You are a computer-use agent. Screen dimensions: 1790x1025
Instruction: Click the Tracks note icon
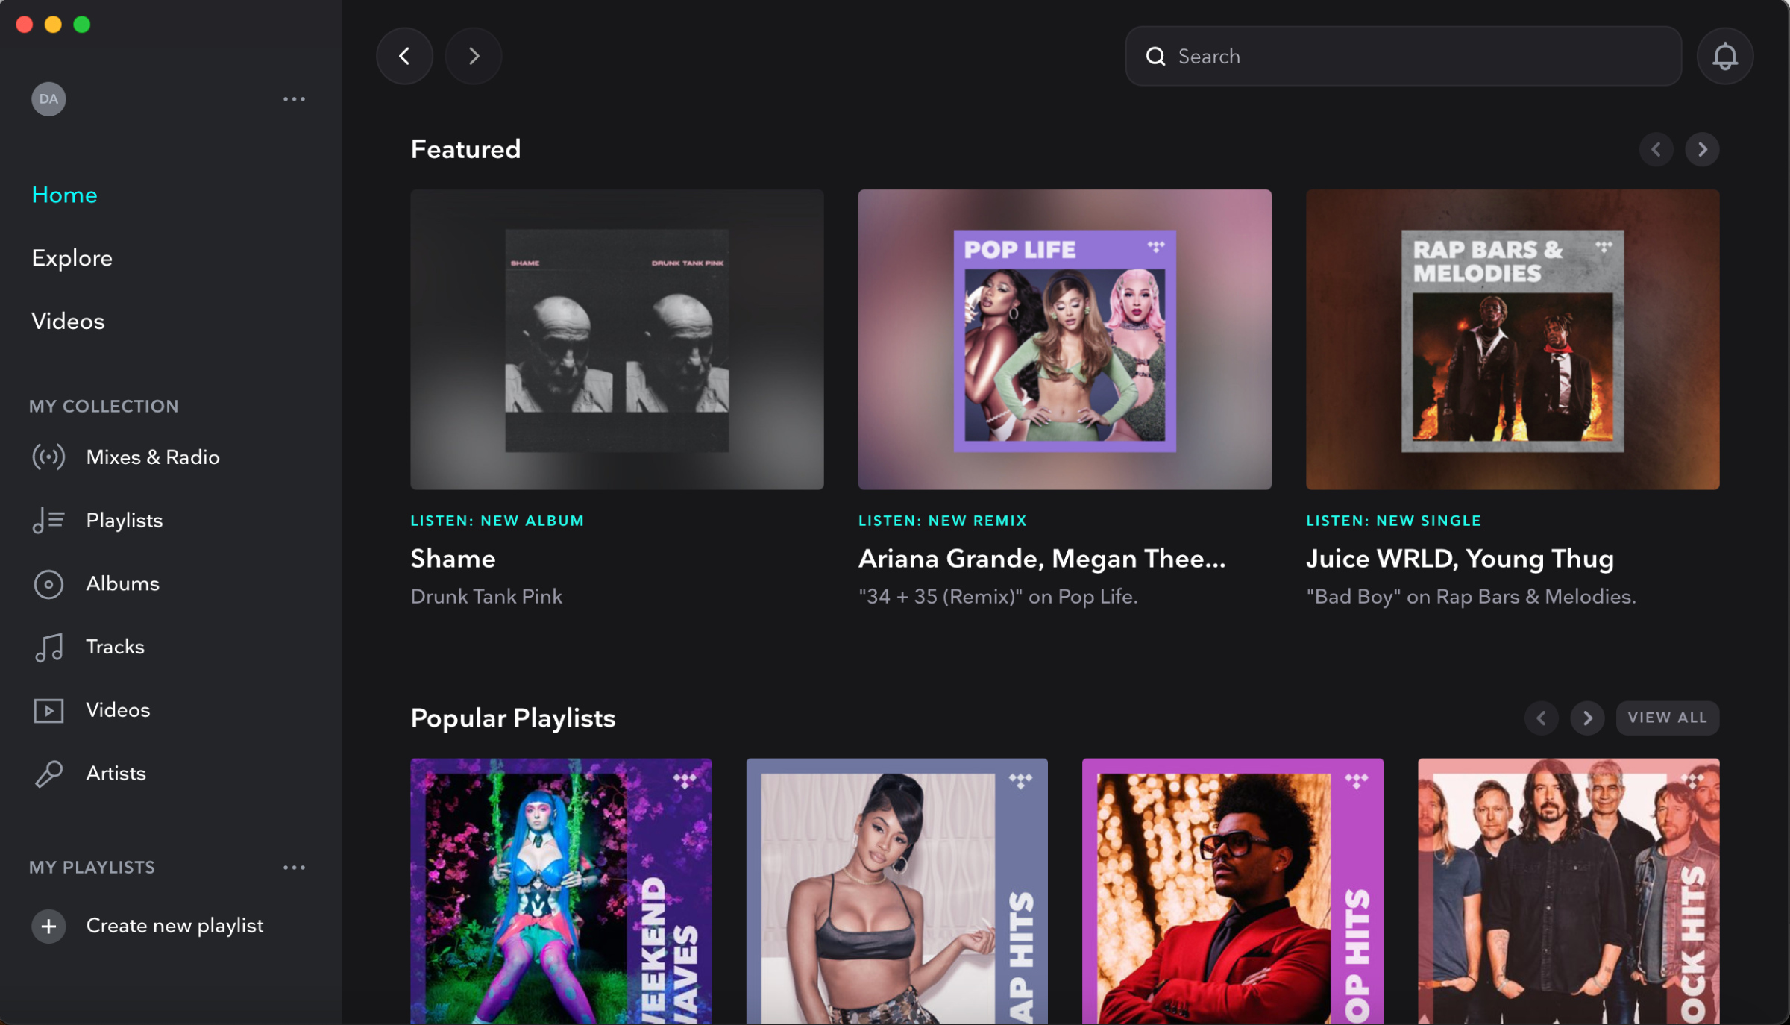(x=48, y=647)
